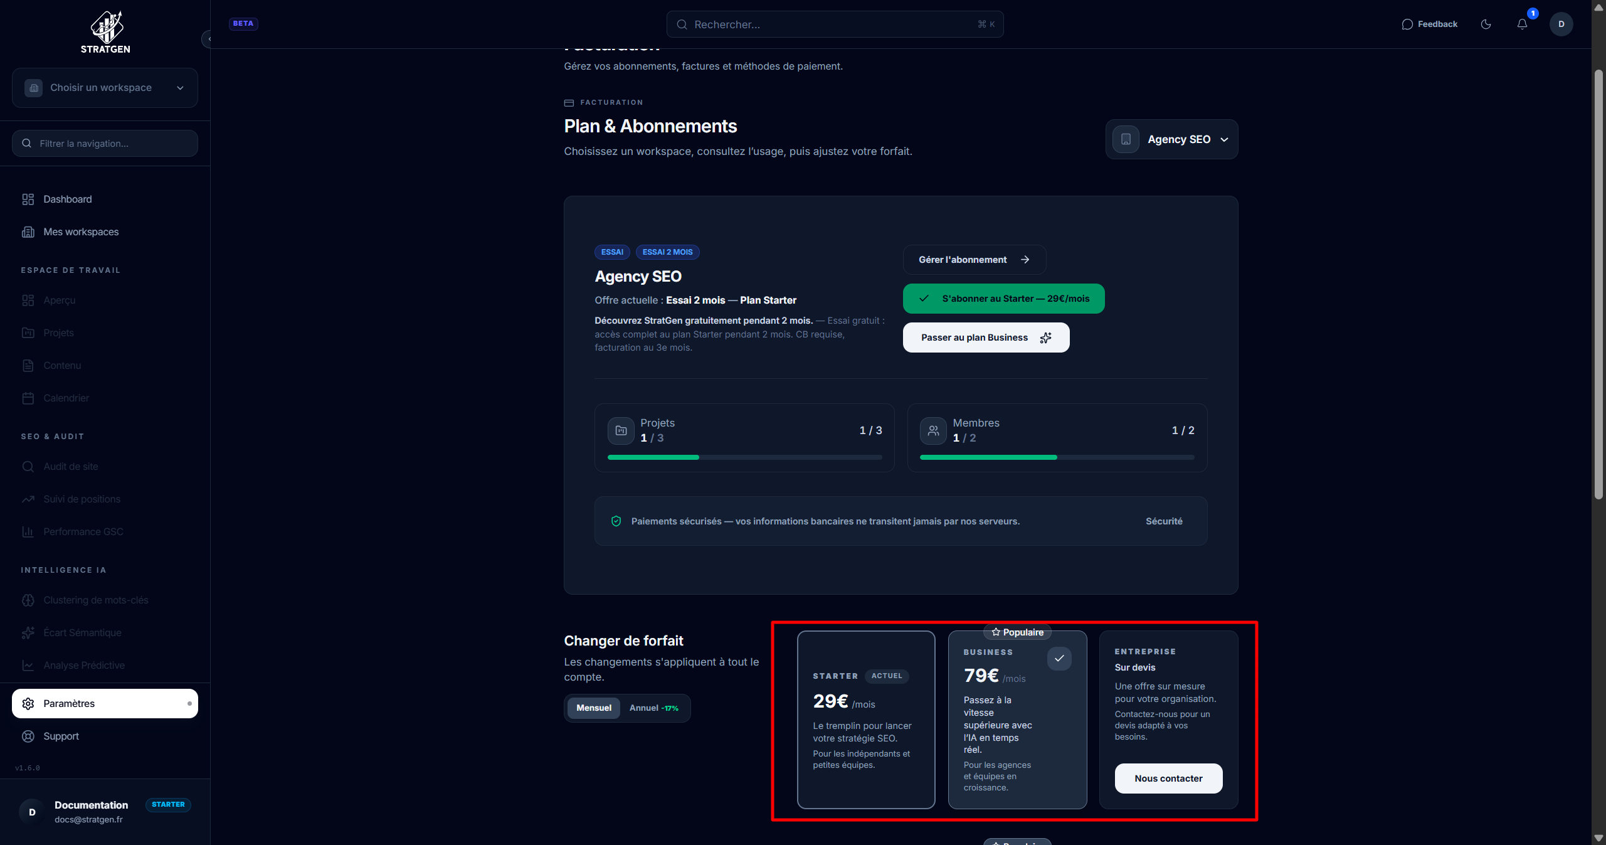Screen dimensions: 1606x845
Task: Open the notifications bell
Action: coord(1523,24)
